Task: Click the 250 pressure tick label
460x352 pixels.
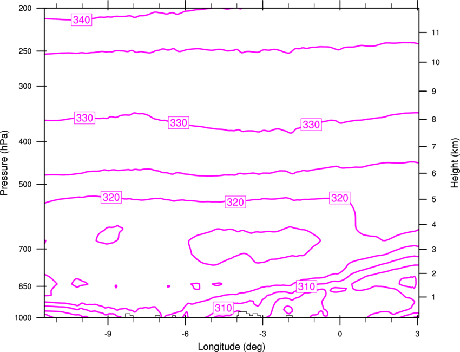Action: point(25,51)
